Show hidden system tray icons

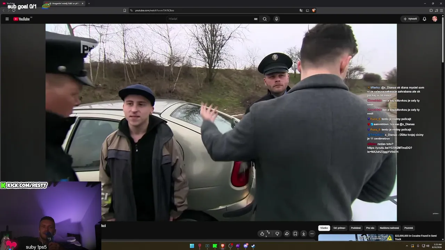tap(407, 246)
